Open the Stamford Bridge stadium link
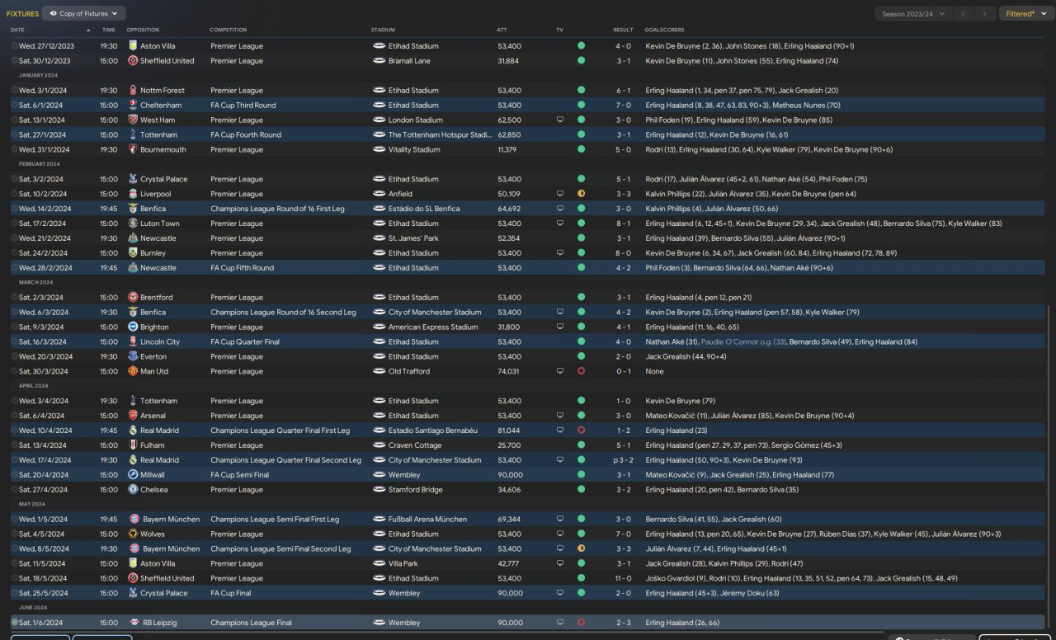The height and width of the screenshot is (640, 1056). [417, 490]
